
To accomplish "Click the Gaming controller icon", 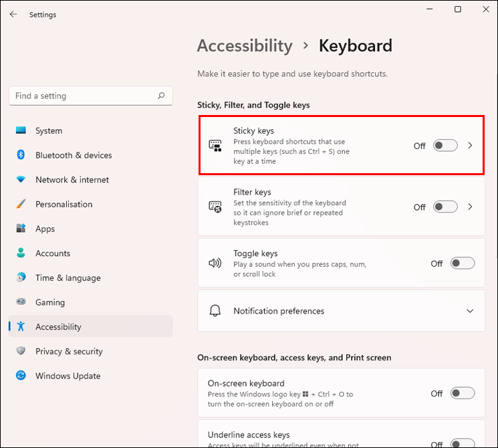I will [21, 302].
